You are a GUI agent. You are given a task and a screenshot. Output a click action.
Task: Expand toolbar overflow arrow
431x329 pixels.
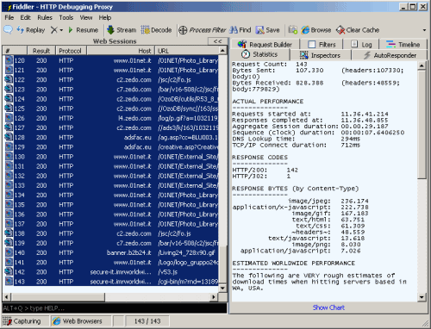(x=424, y=30)
